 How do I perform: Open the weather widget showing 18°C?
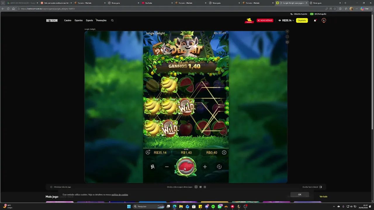[x=8, y=206]
